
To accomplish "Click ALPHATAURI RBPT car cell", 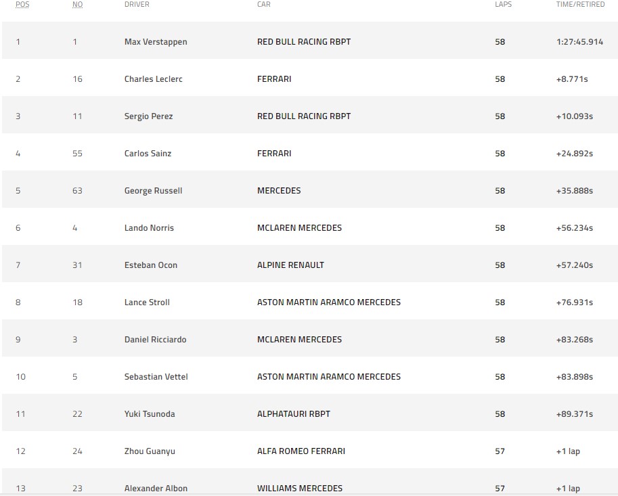I will coord(294,414).
